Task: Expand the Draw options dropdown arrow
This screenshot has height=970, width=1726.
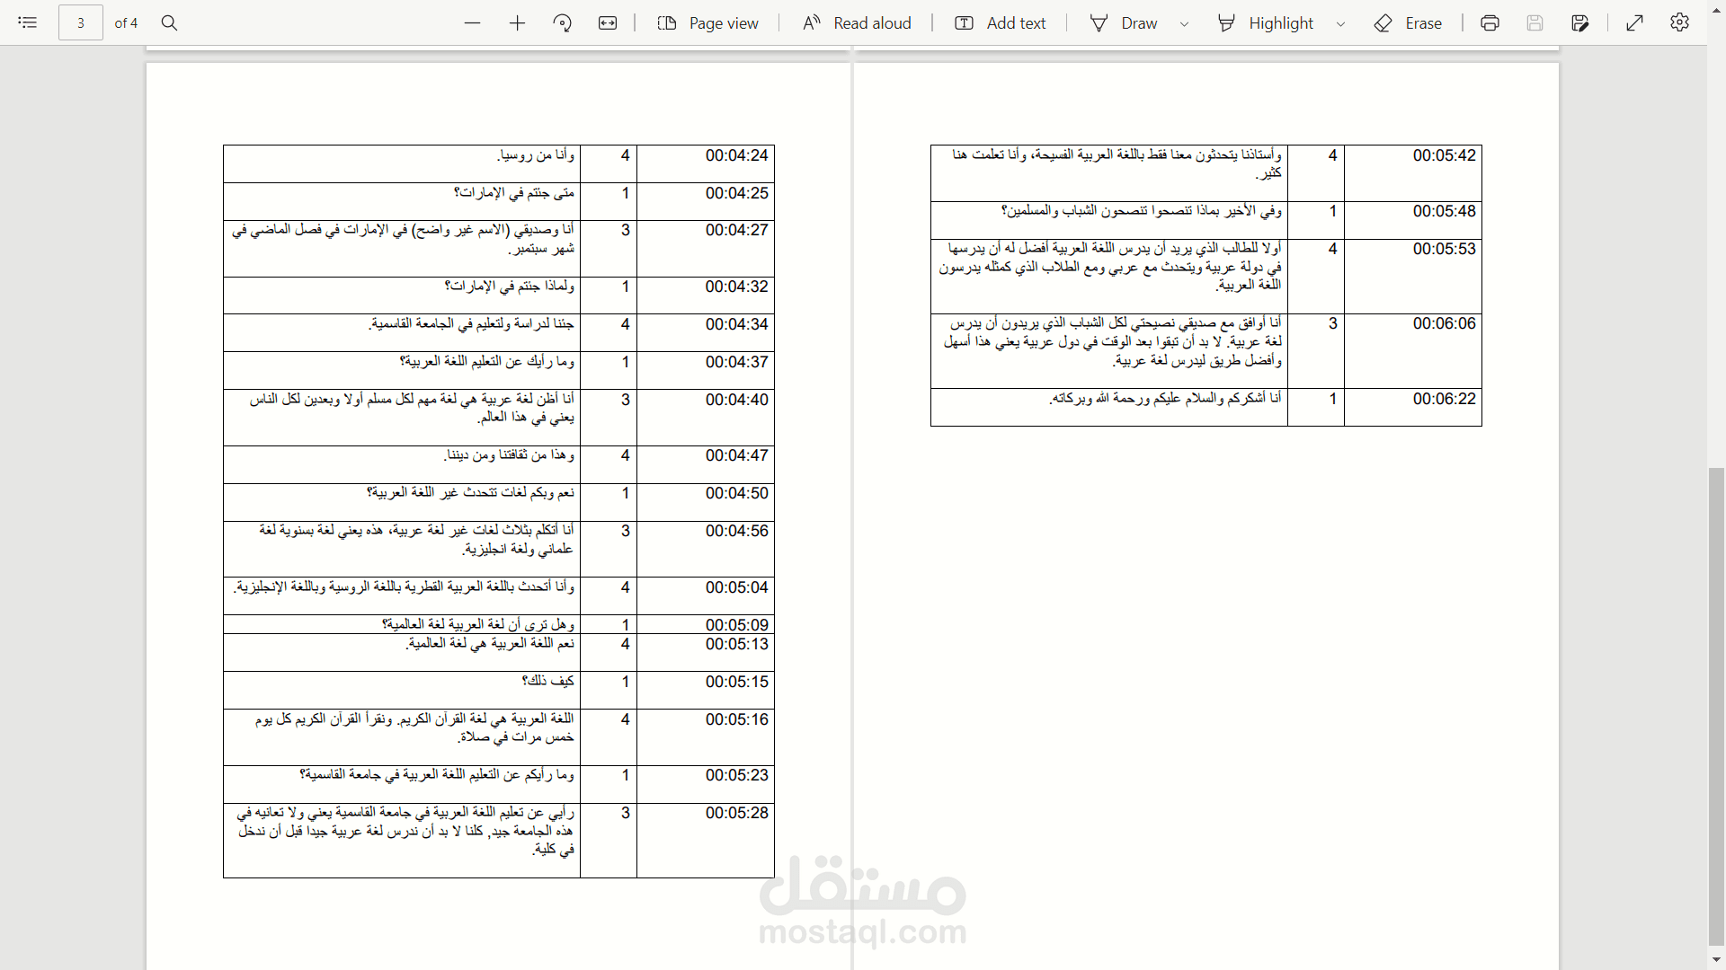Action: tap(1184, 24)
